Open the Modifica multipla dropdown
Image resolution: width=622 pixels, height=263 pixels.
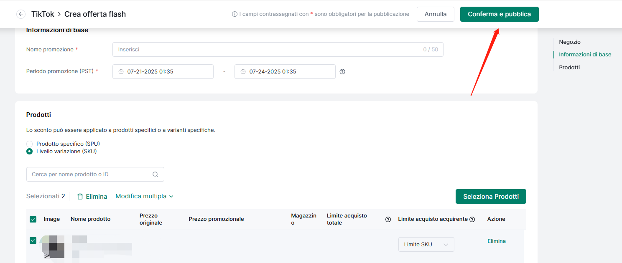point(144,196)
